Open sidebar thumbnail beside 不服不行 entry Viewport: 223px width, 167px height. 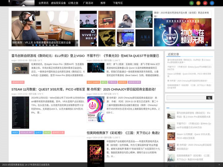pyautogui.click(x=171, y=126)
